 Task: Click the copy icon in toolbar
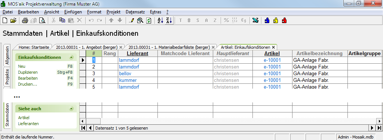pos(62,20)
